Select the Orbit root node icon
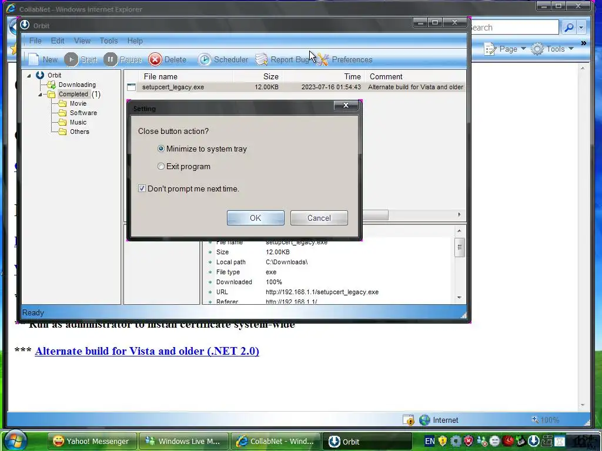Image resolution: width=602 pixels, height=451 pixels. (40, 75)
